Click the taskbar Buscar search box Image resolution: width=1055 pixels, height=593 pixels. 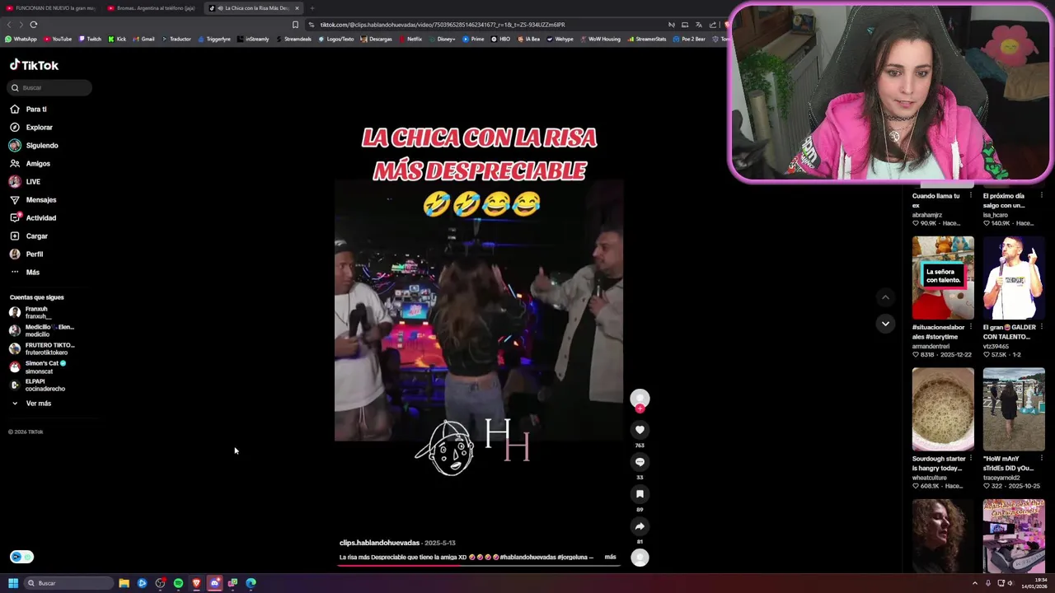pos(68,583)
